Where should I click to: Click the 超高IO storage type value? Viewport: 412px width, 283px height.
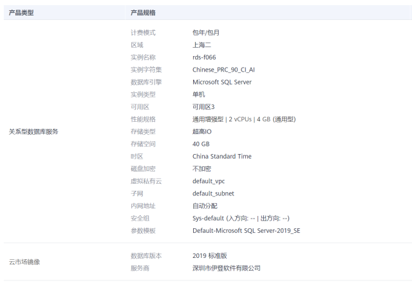tap(202, 132)
